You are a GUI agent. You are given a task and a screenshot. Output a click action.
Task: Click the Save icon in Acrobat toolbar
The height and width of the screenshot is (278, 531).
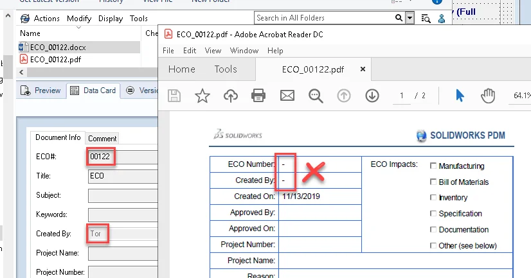click(174, 96)
